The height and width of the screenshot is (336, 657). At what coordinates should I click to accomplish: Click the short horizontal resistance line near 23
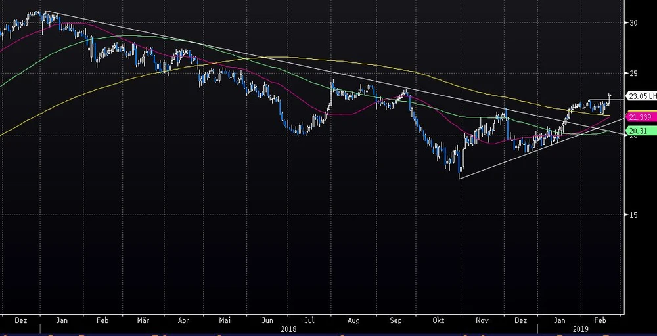(x=598, y=100)
